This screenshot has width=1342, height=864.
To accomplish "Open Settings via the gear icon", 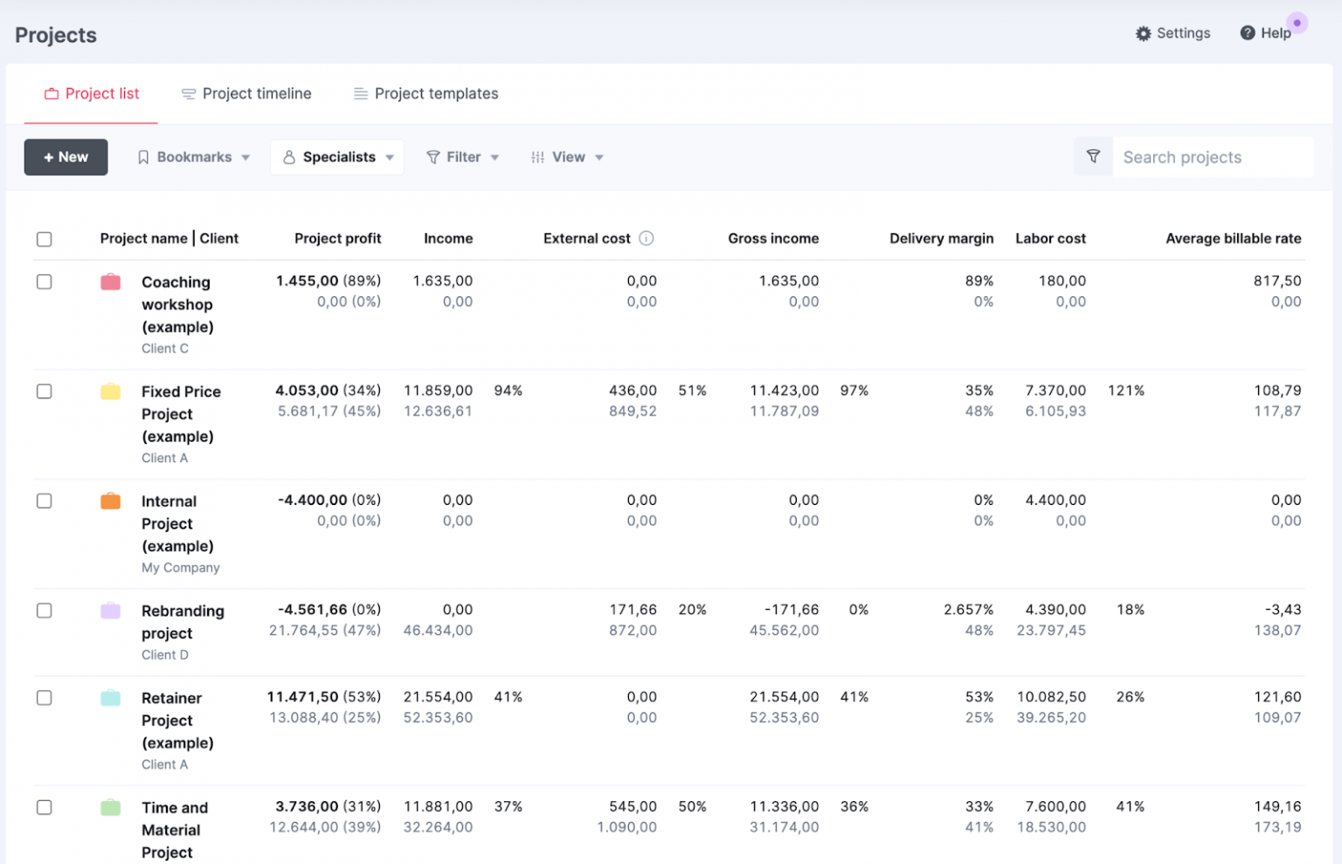I will [1143, 33].
